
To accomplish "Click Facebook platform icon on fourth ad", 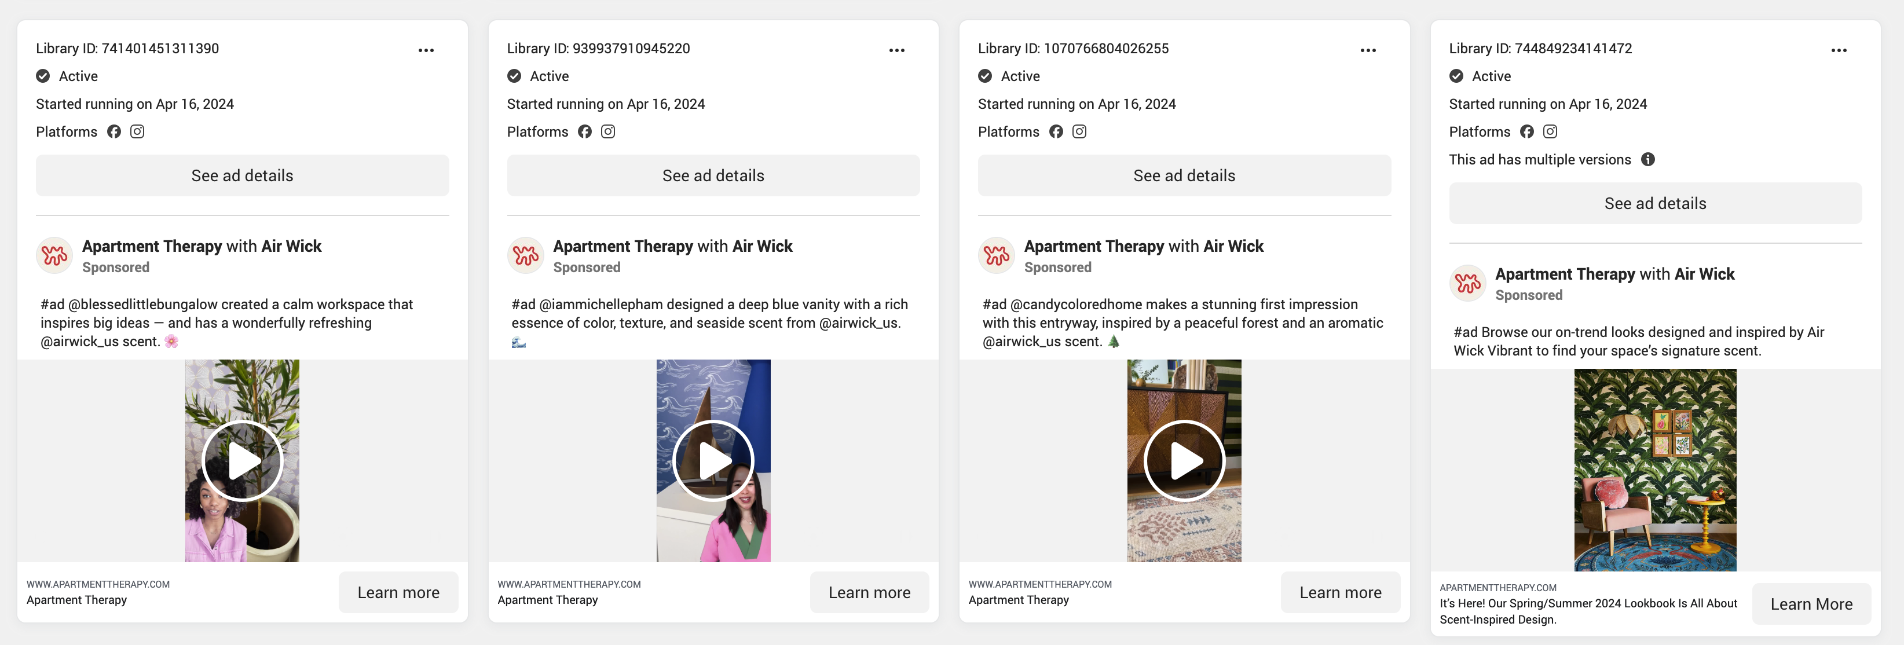I will pos(1526,131).
